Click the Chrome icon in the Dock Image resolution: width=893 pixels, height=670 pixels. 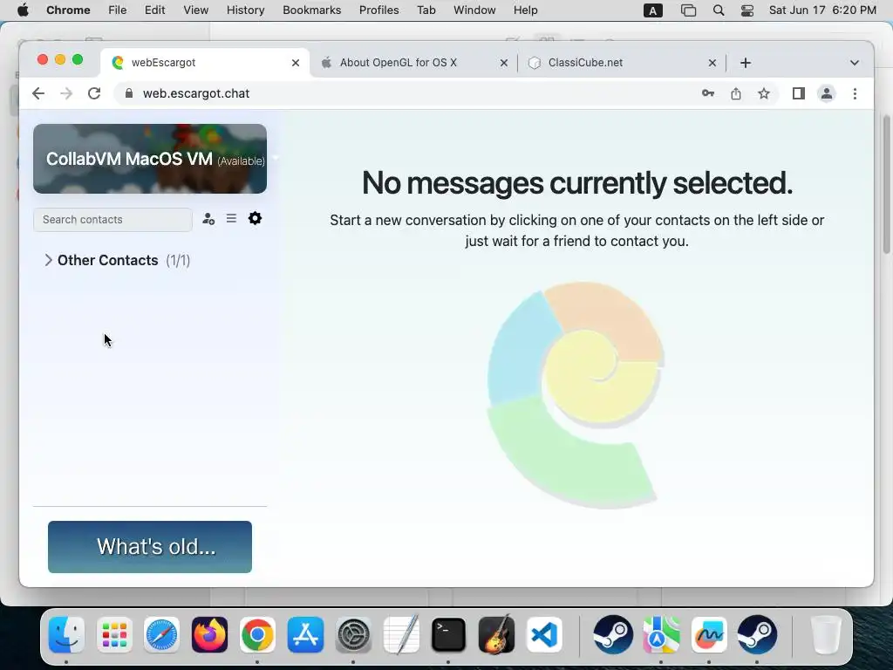257,635
